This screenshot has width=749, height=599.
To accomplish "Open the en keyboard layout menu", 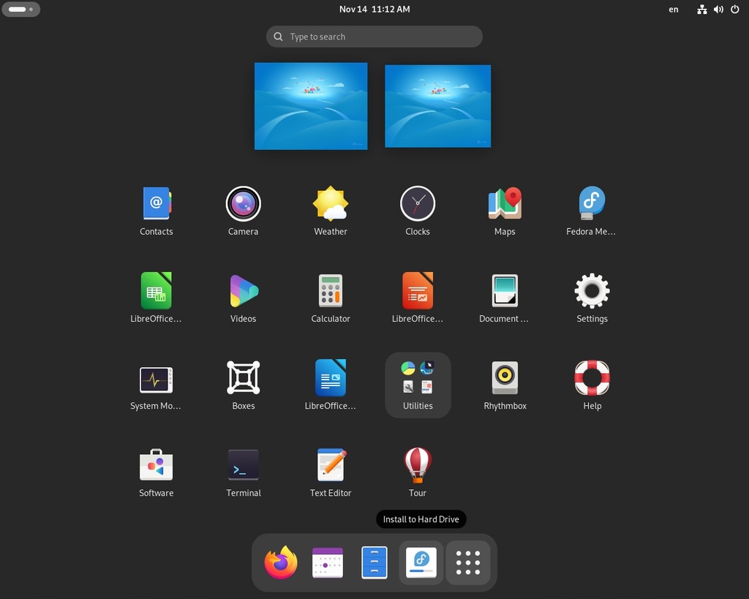I will [x=673, y=9].
